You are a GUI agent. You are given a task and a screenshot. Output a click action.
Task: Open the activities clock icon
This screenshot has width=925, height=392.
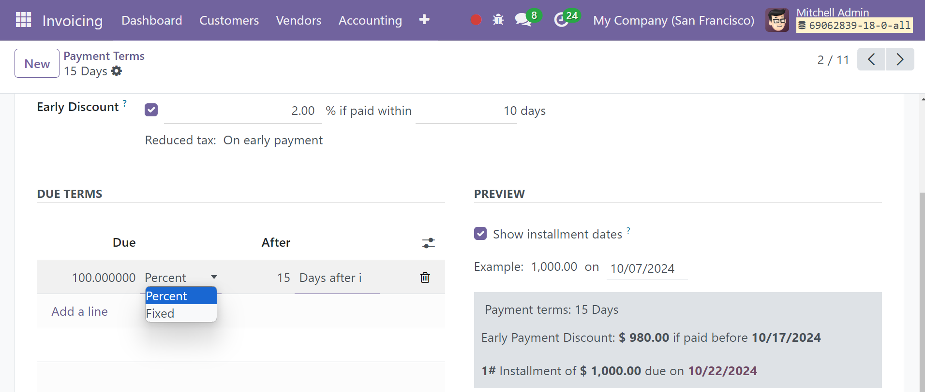click(x=561, y=20)
